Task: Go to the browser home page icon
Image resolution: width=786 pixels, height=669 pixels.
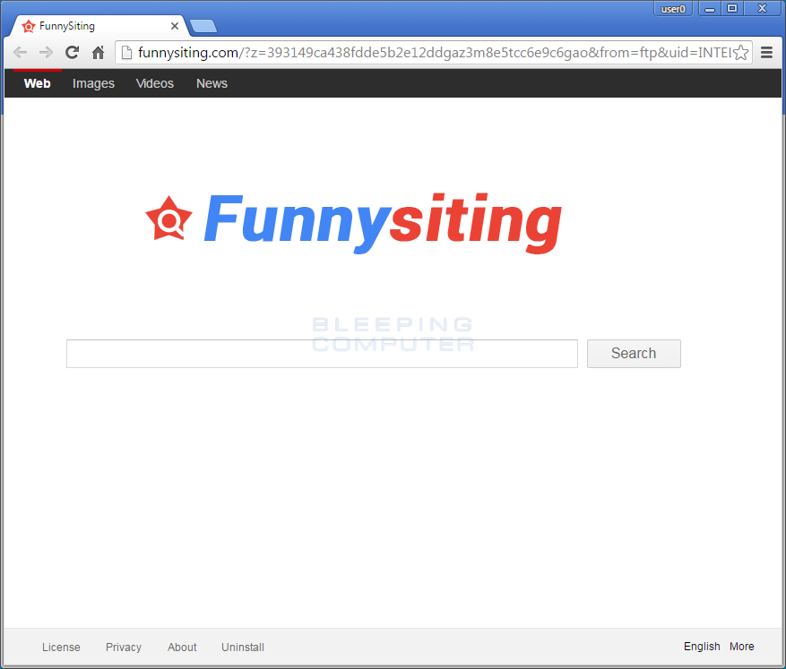Action: pos(99,53)
